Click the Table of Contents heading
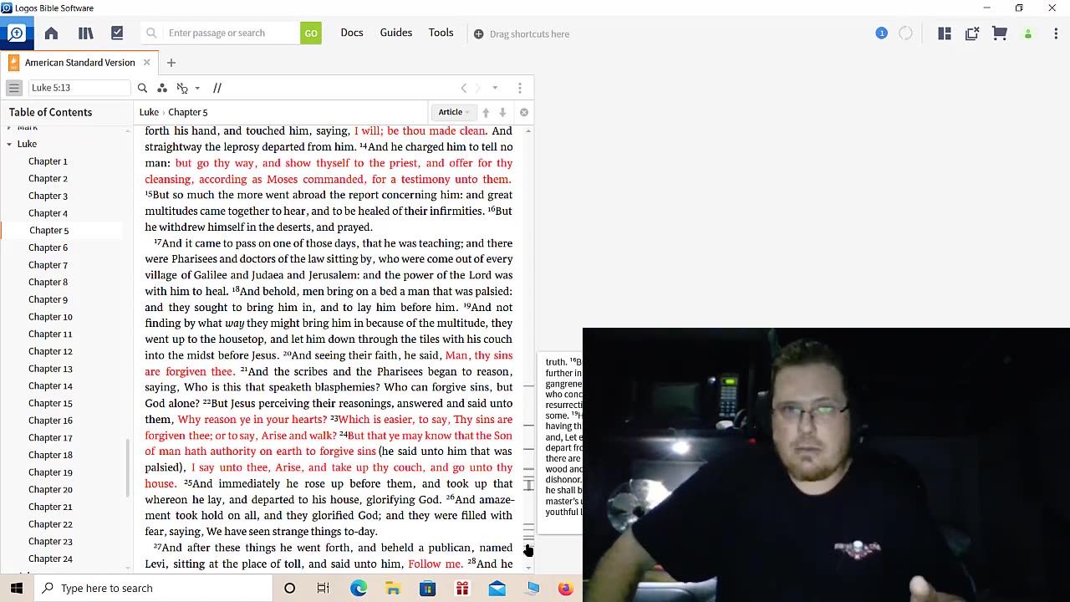The width and height of the screenshot is (1070, 602). point(50,112)
